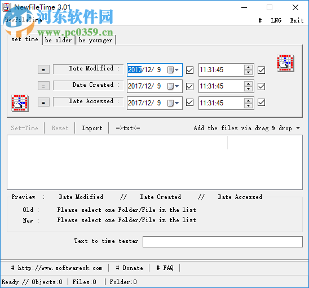The image size is (309, 288).
Task: Click the Date Created label button
Action: pyautogui.click(x=89, y=85)
